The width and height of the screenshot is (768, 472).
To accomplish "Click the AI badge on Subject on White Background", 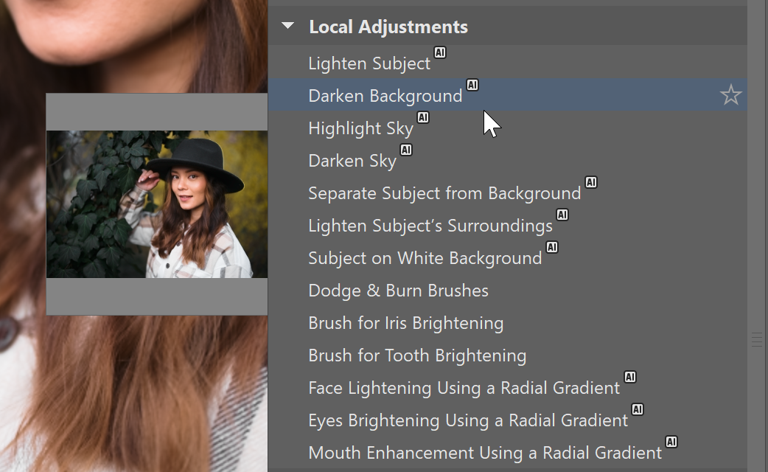I will click(552, 246).
